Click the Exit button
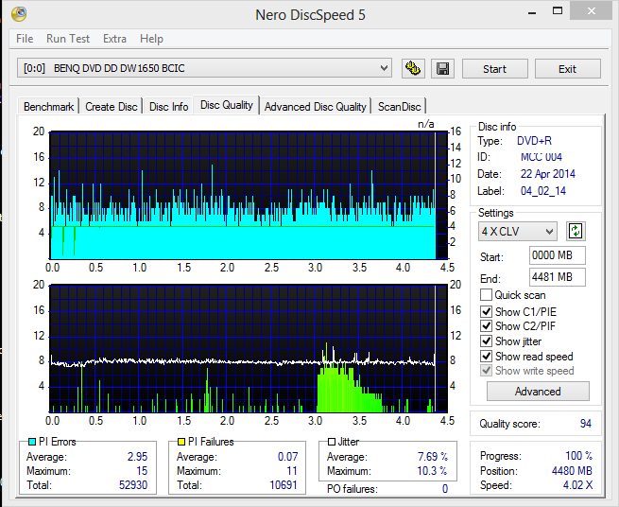 click(568, 69)
